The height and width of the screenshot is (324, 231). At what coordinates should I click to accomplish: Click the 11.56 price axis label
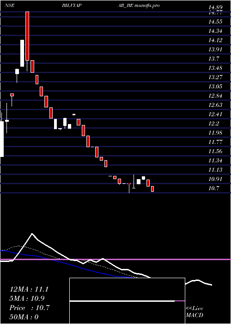[215, 151]
